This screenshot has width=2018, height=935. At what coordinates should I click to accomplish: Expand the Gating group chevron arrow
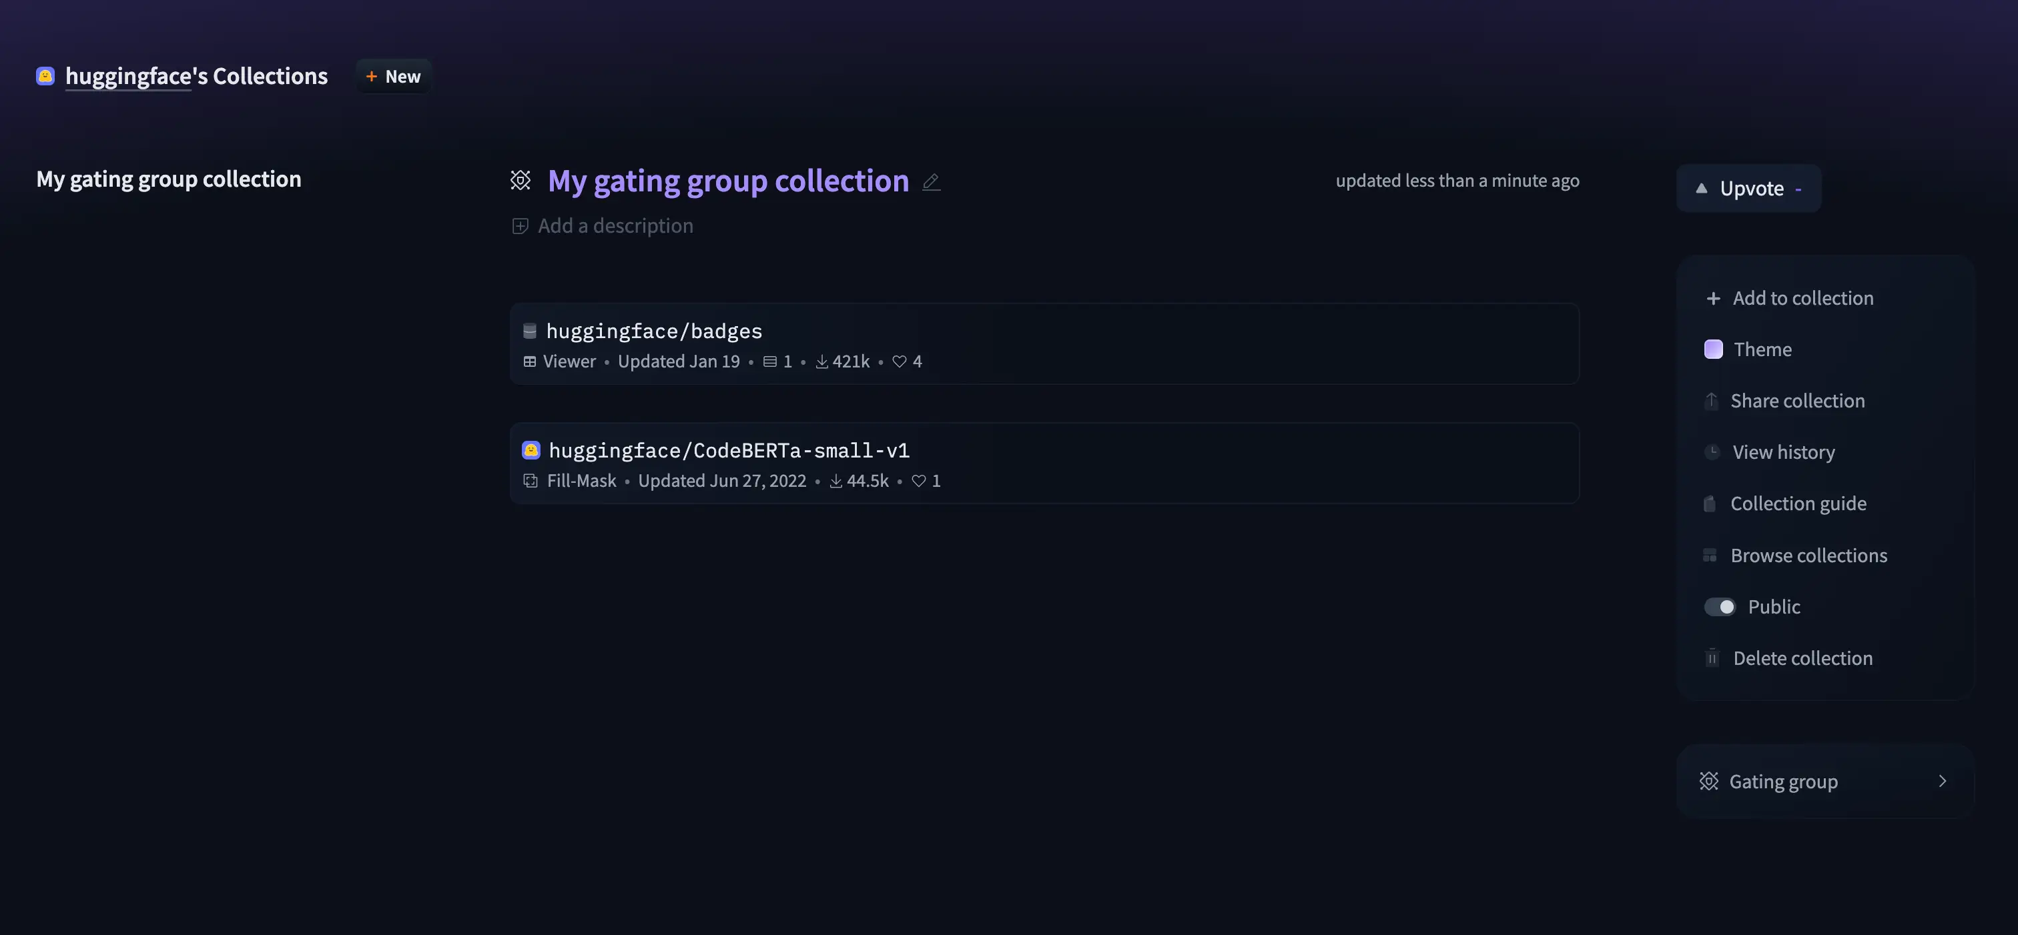pos(1942,781)
